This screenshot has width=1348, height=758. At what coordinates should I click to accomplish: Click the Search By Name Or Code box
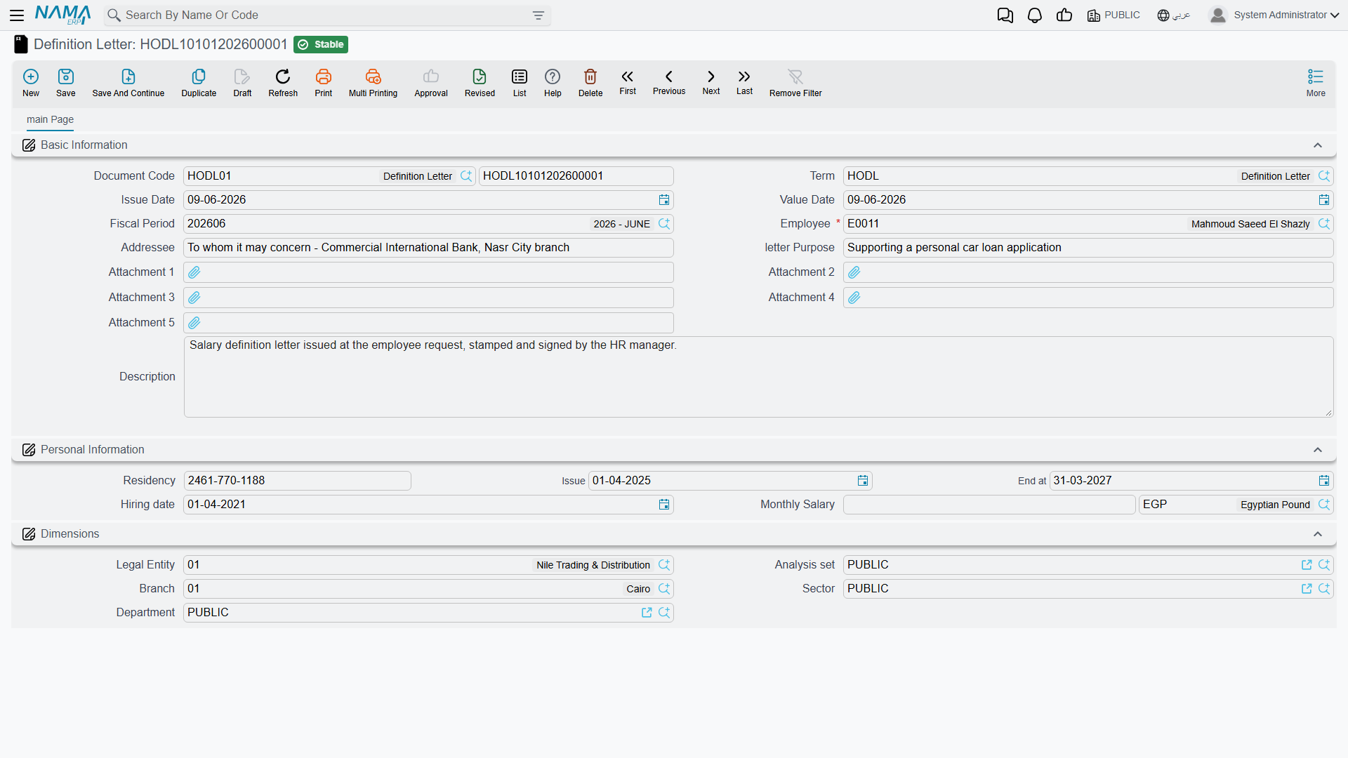point(326,15)
